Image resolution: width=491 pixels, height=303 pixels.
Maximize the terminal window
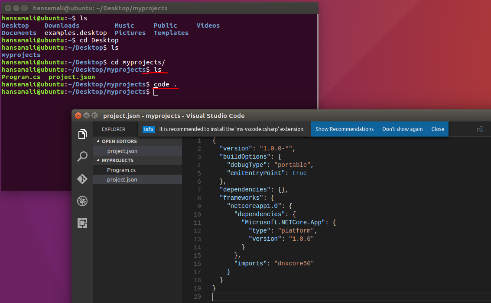pos(24,8)
